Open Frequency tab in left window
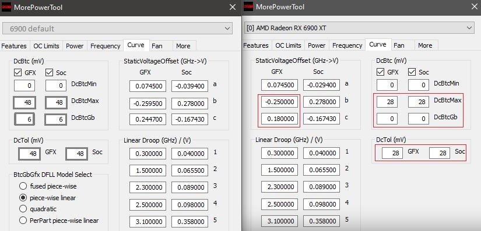 (105, 46)
